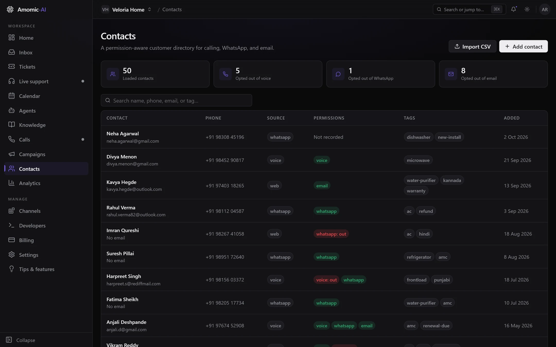This screenshot has height=347, width=556.
Task: Click the Opted out of WhatsApp chat icon
Action: coord(338,74)
